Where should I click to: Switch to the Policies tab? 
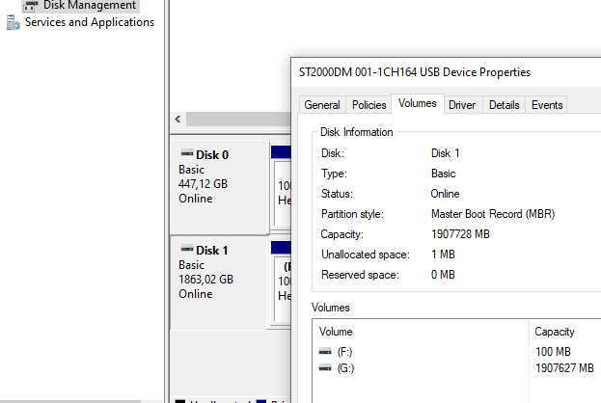tap(369, 105)
